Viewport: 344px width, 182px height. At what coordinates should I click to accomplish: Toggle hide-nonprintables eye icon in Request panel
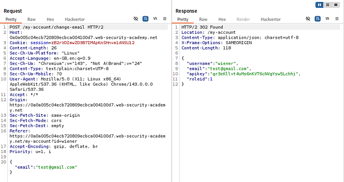click(136, 19)
